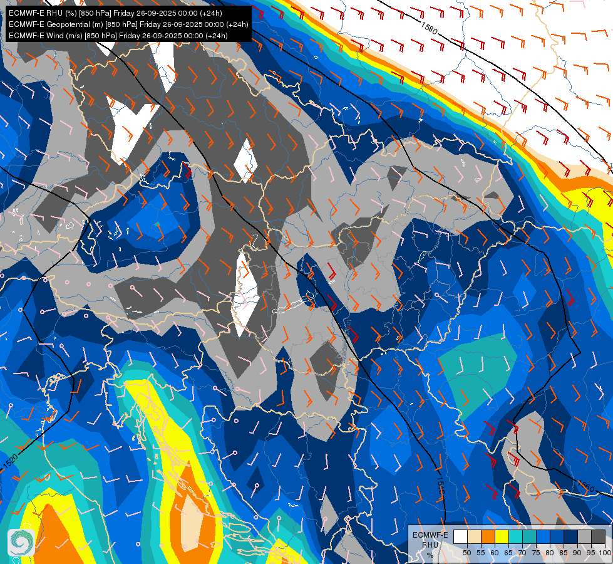The height and width of the screenshot is (564, 613).
Task: Select the navy 85-90 legend swatch
Action: pos(571,536)
